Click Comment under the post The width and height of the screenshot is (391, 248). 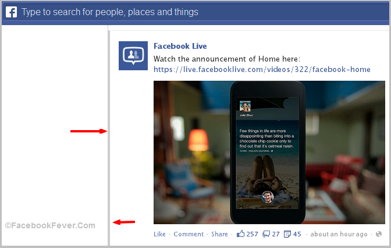[x=189, y=234]
